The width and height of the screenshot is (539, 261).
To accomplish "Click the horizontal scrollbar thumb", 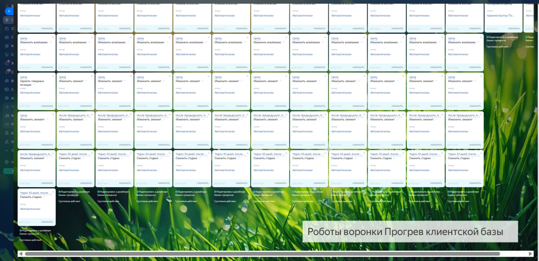I will tap(262, 254).
